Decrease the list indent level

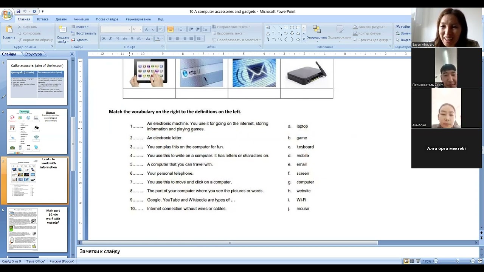191,29
